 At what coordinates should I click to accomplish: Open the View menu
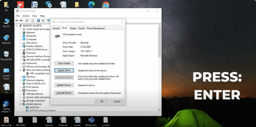tap(34, 16)
